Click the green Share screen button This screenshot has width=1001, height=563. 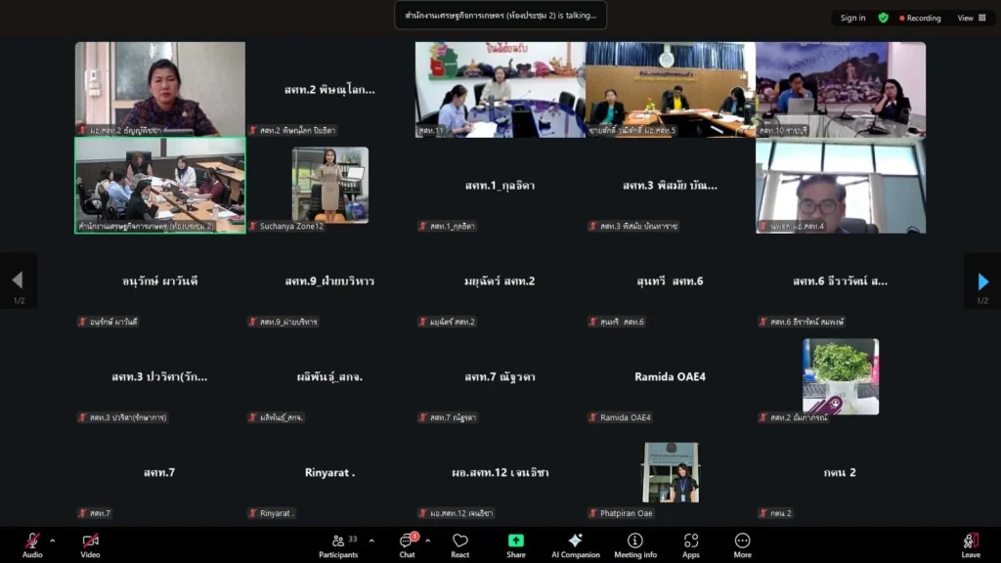coord(515,541)
